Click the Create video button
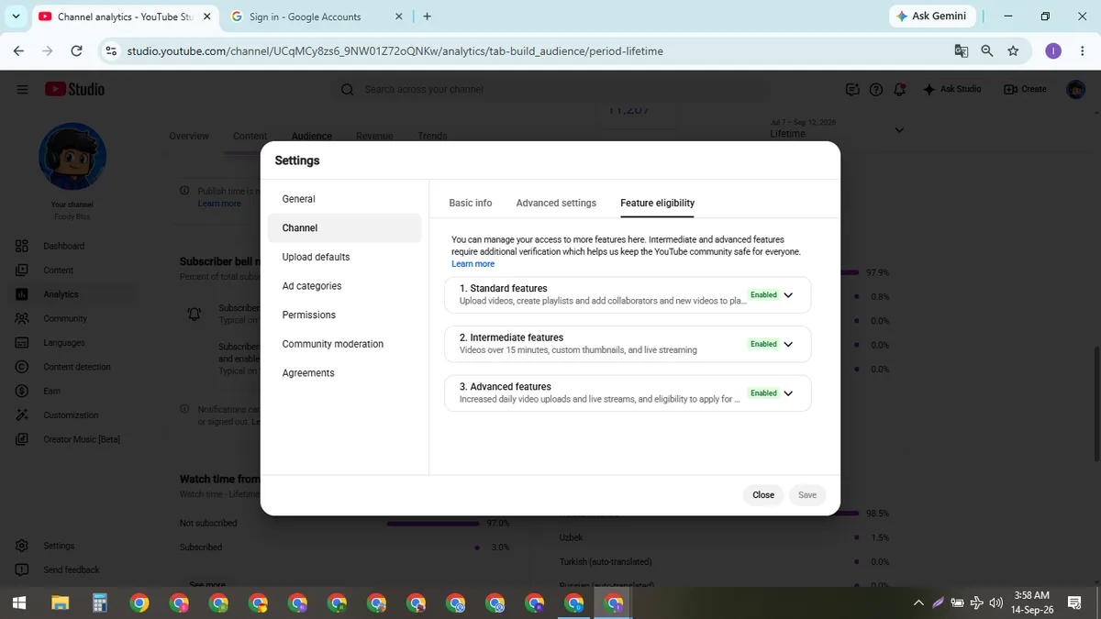The height and width of the screenshot is (619, 1101). tap(1026, 89)
